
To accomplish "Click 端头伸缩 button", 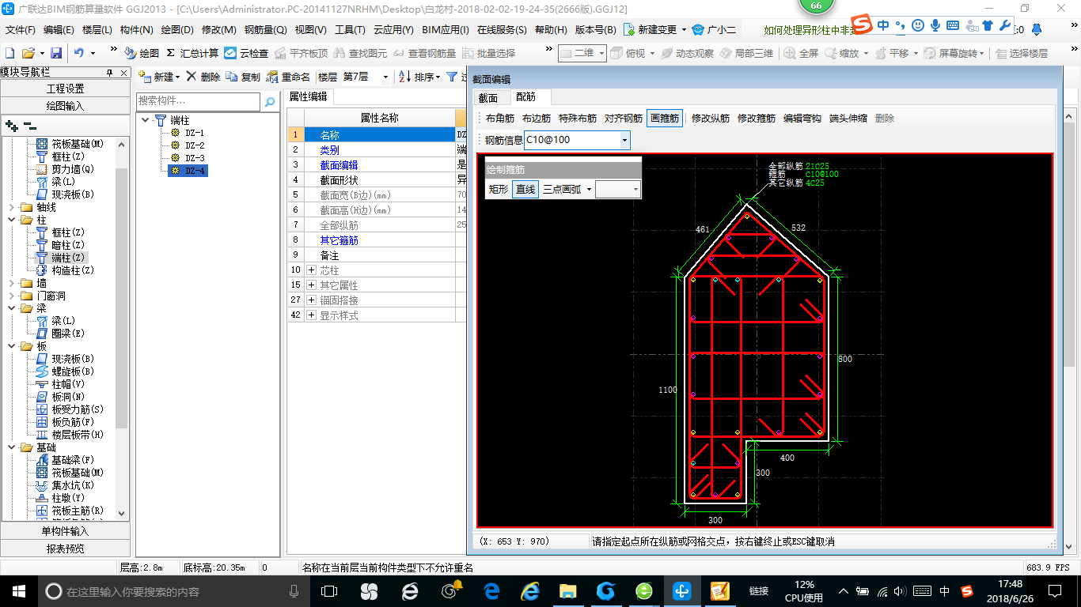I will [x=848, y=118].
